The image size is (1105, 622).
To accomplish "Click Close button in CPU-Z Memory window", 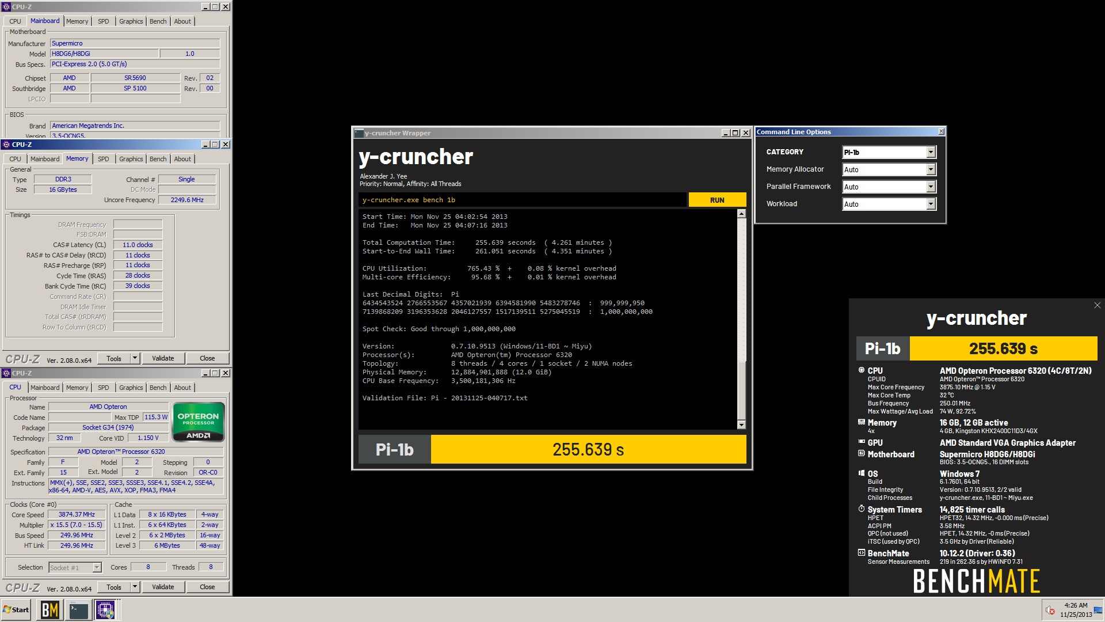I will click(207, 358).
